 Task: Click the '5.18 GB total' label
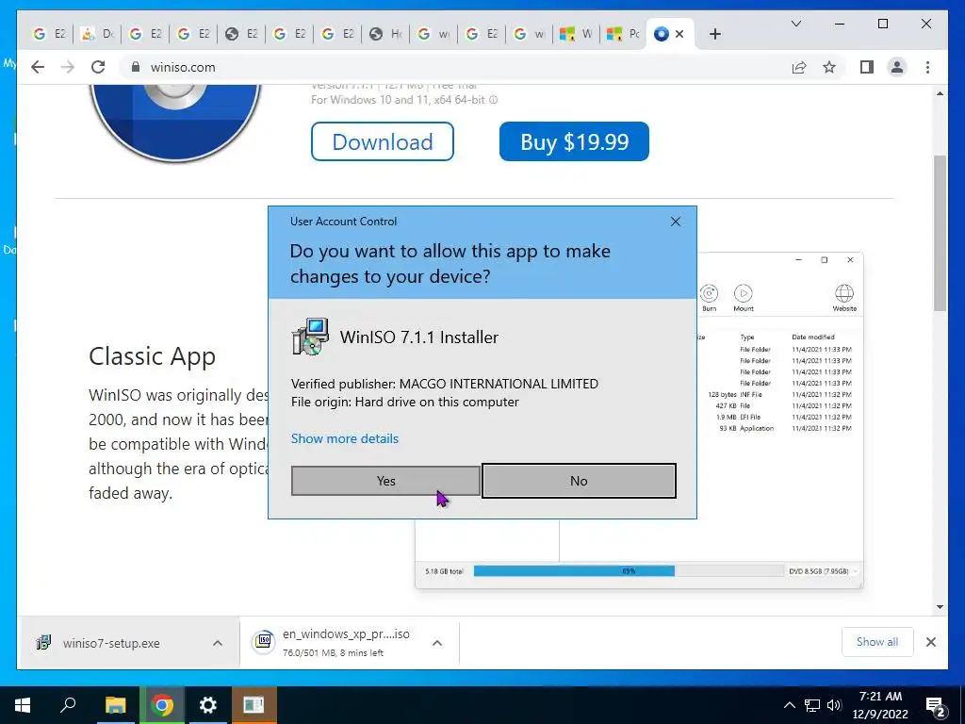[x=444, y=571]
